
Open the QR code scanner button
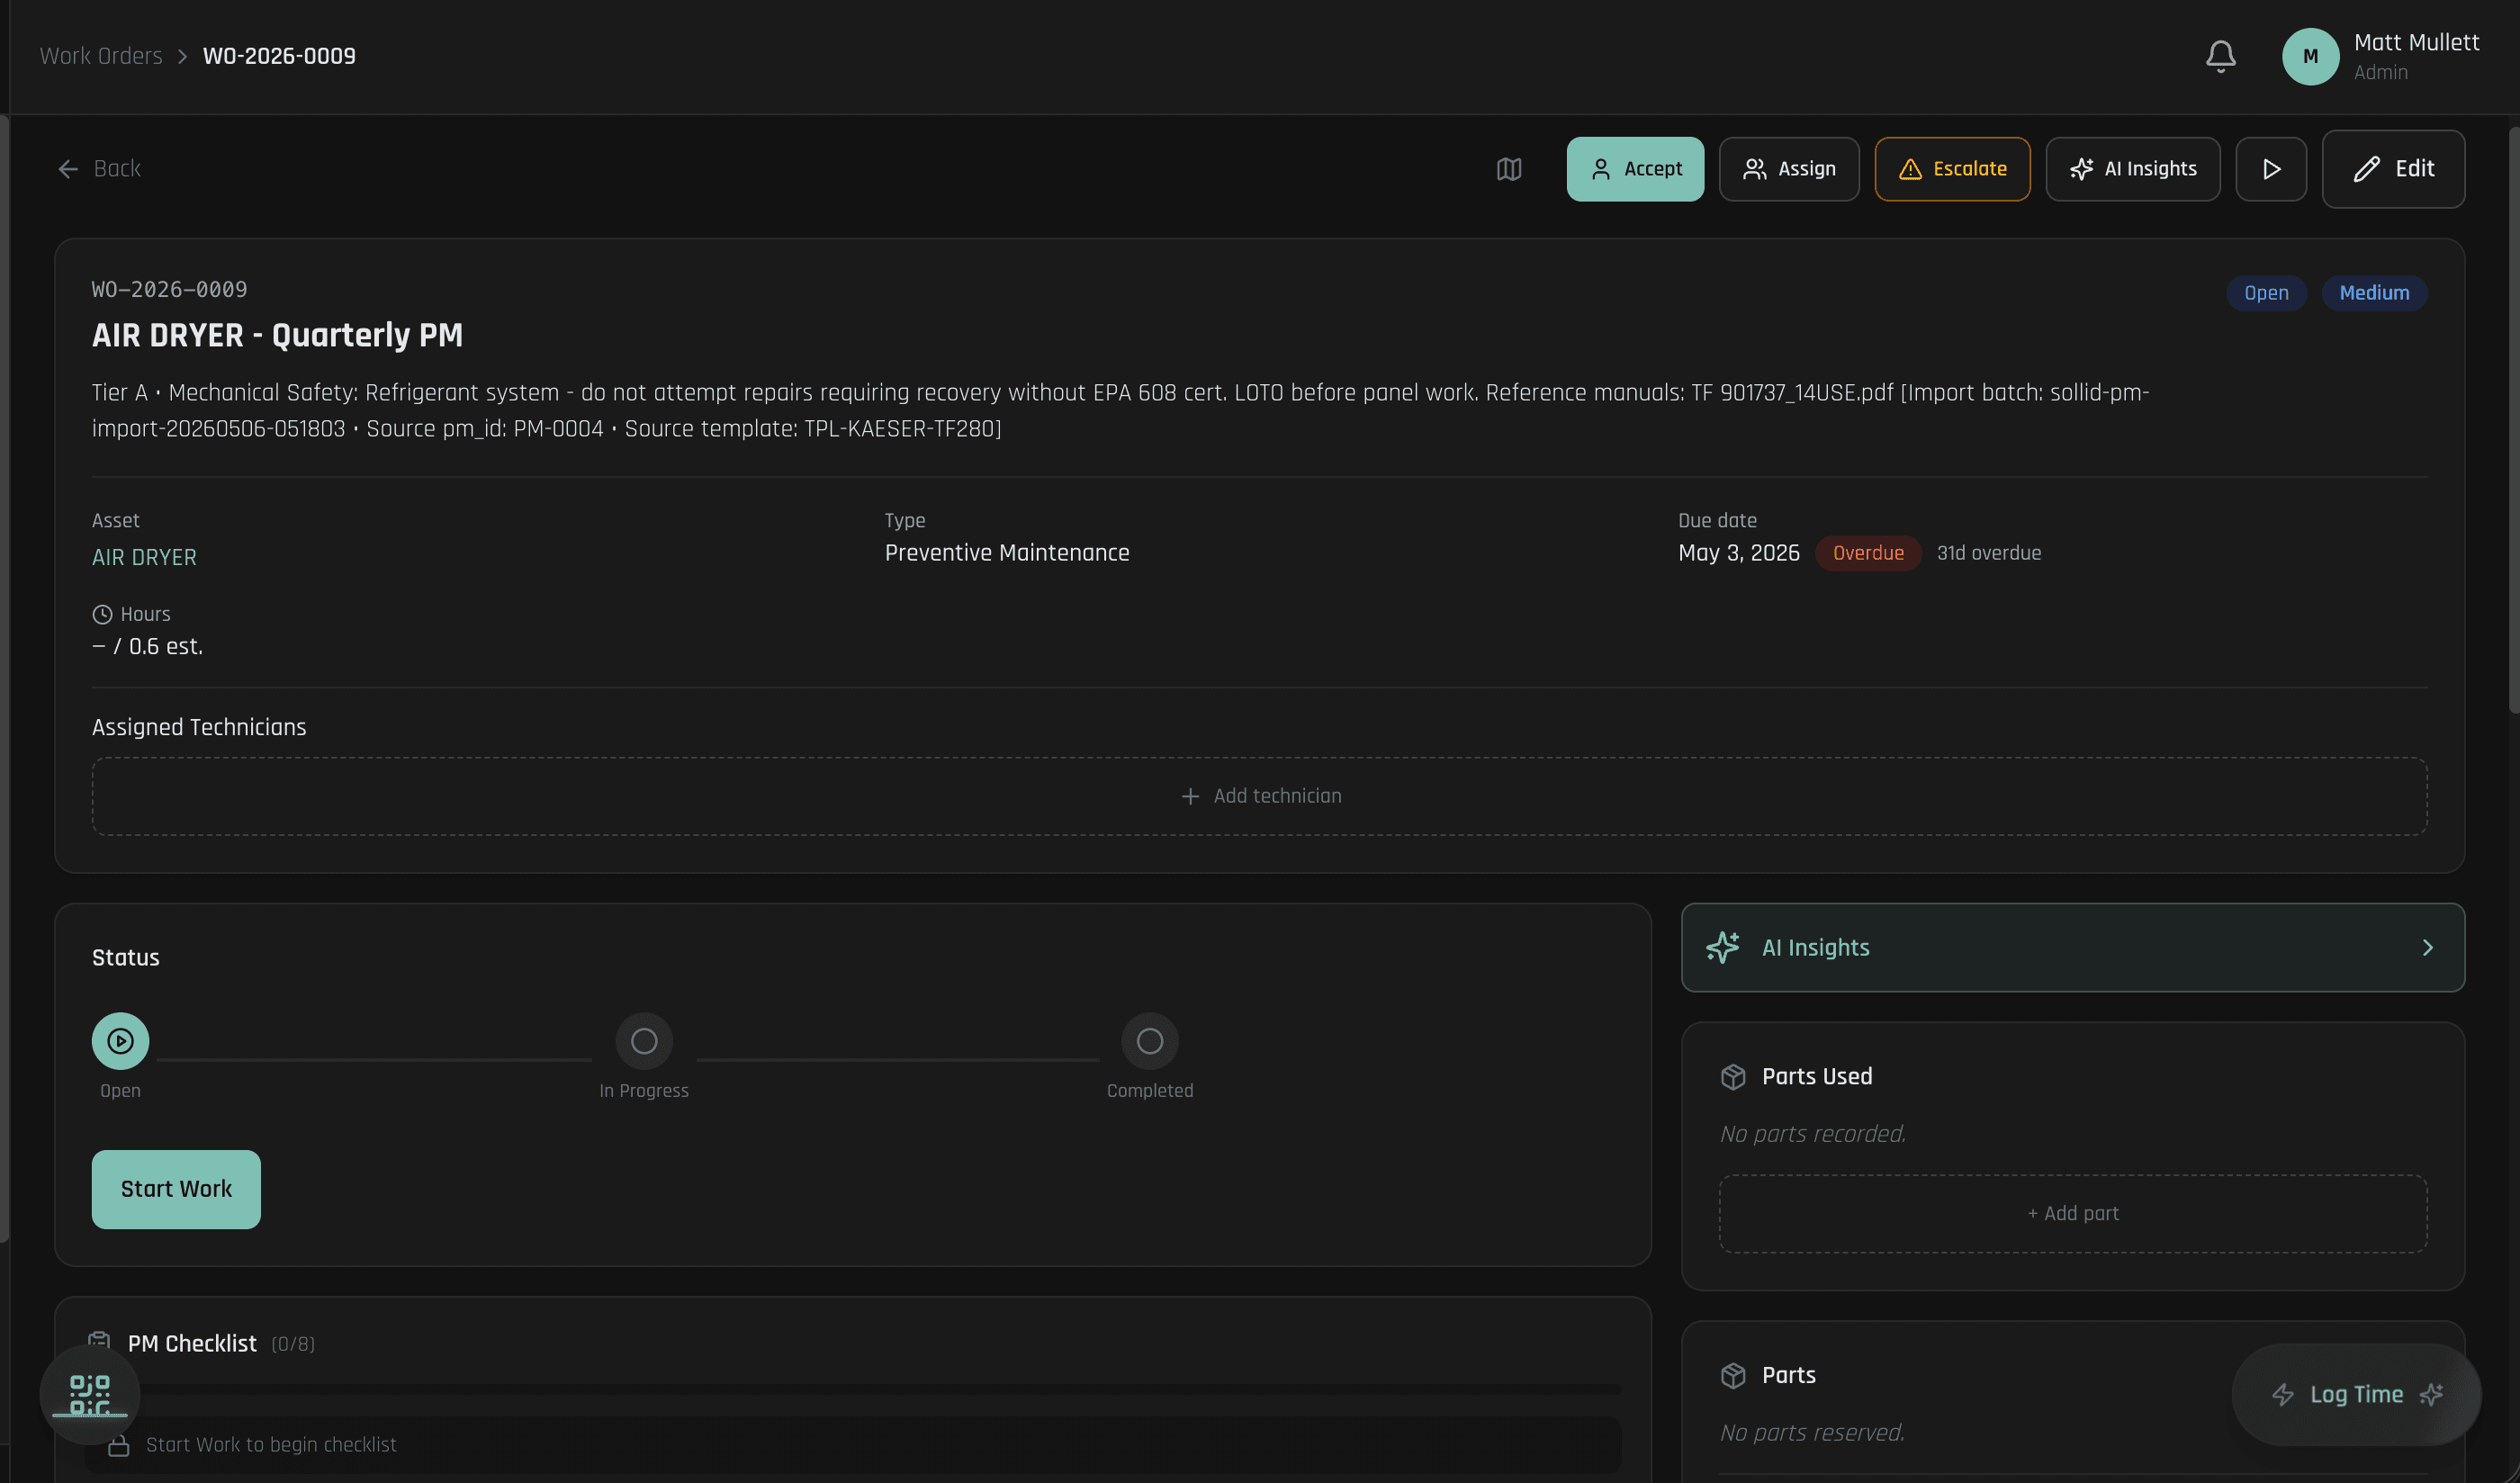pos(90,1394)
